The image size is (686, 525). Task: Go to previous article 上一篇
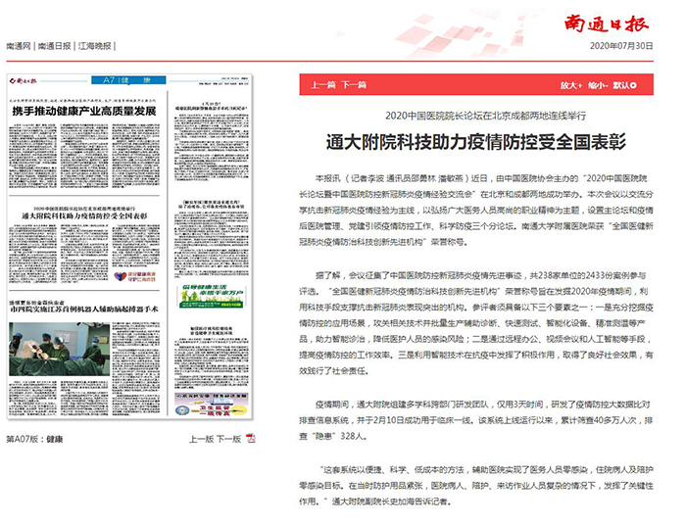pos(323,85)
